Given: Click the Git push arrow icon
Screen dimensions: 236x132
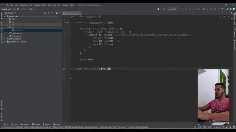Looking at the screenshot, I should [x=215, y=9].
